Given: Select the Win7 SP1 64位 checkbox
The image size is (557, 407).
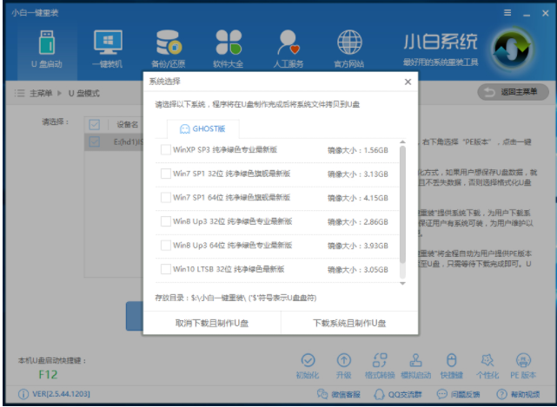Looking at the screenshot, I should 166,198.
